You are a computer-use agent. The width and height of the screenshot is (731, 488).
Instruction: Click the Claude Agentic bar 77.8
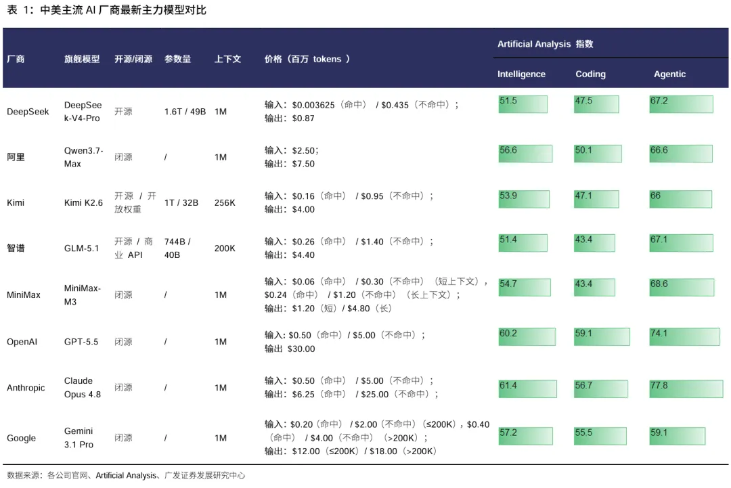pyautogui.click(x=686, y=389)
